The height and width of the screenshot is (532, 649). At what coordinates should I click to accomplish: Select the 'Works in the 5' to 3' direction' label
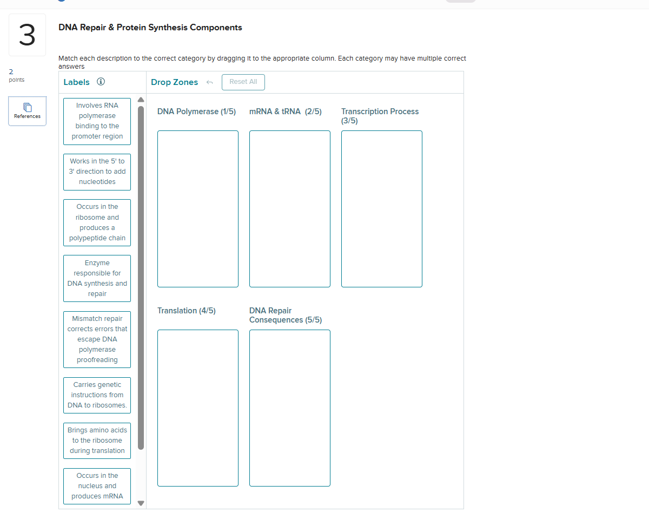point(97,172)
